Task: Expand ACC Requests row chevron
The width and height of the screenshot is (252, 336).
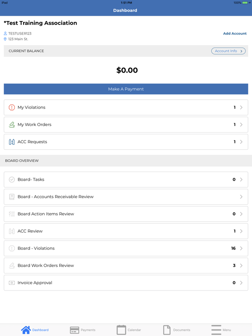Action: tap(241, 142)
